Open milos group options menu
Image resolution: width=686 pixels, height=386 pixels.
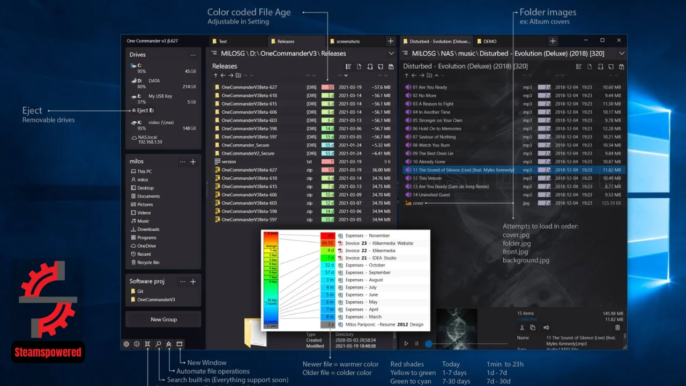(182, 161)
